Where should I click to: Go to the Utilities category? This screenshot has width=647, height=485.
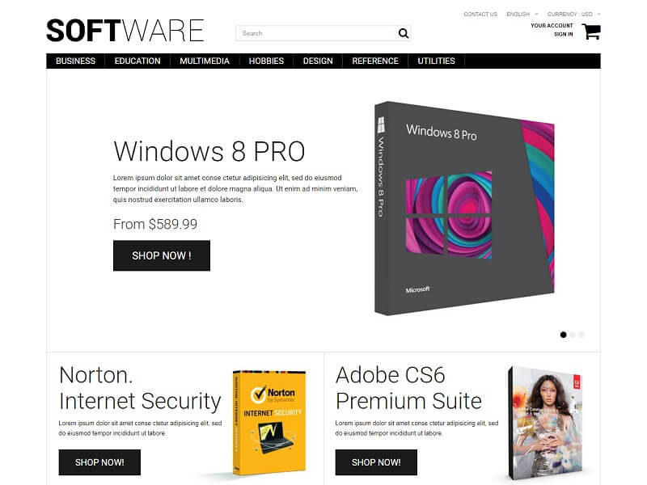[436, 61]
